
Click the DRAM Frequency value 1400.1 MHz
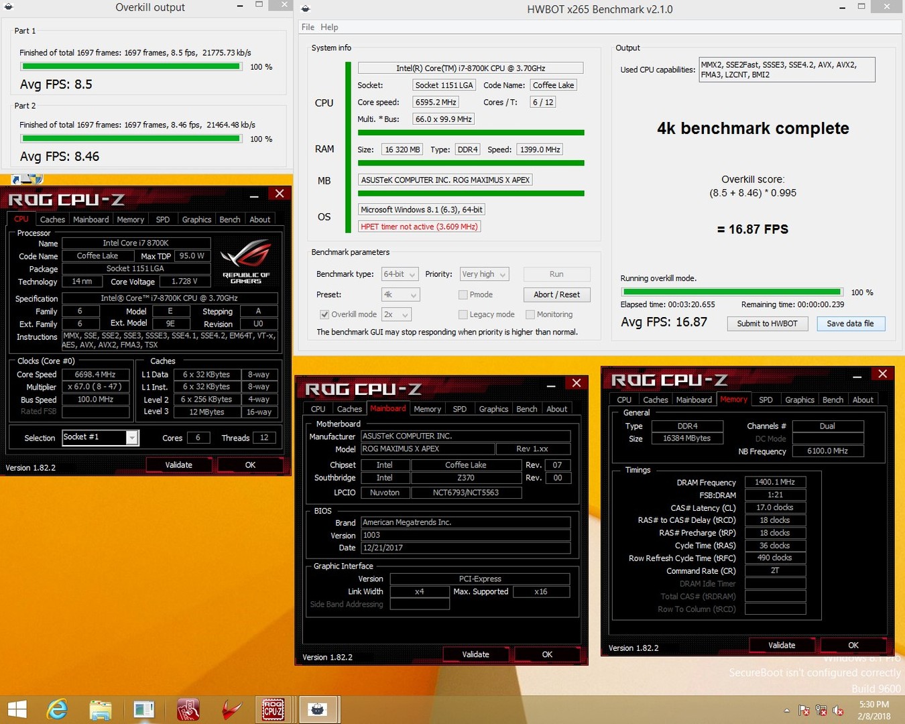tap(775, 482)
